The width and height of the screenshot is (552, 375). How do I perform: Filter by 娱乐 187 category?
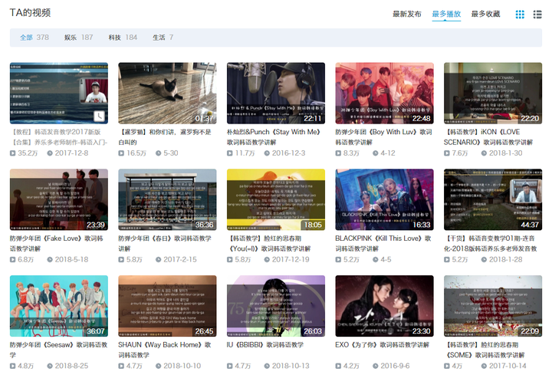point(78,38)
